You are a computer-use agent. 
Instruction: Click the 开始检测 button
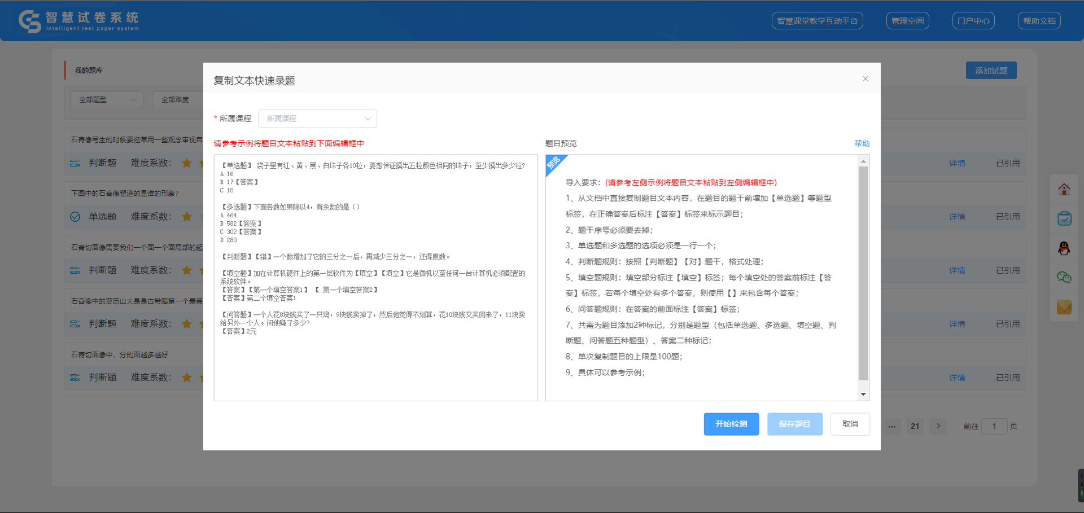pyautogui.click(x=731, y=424)
